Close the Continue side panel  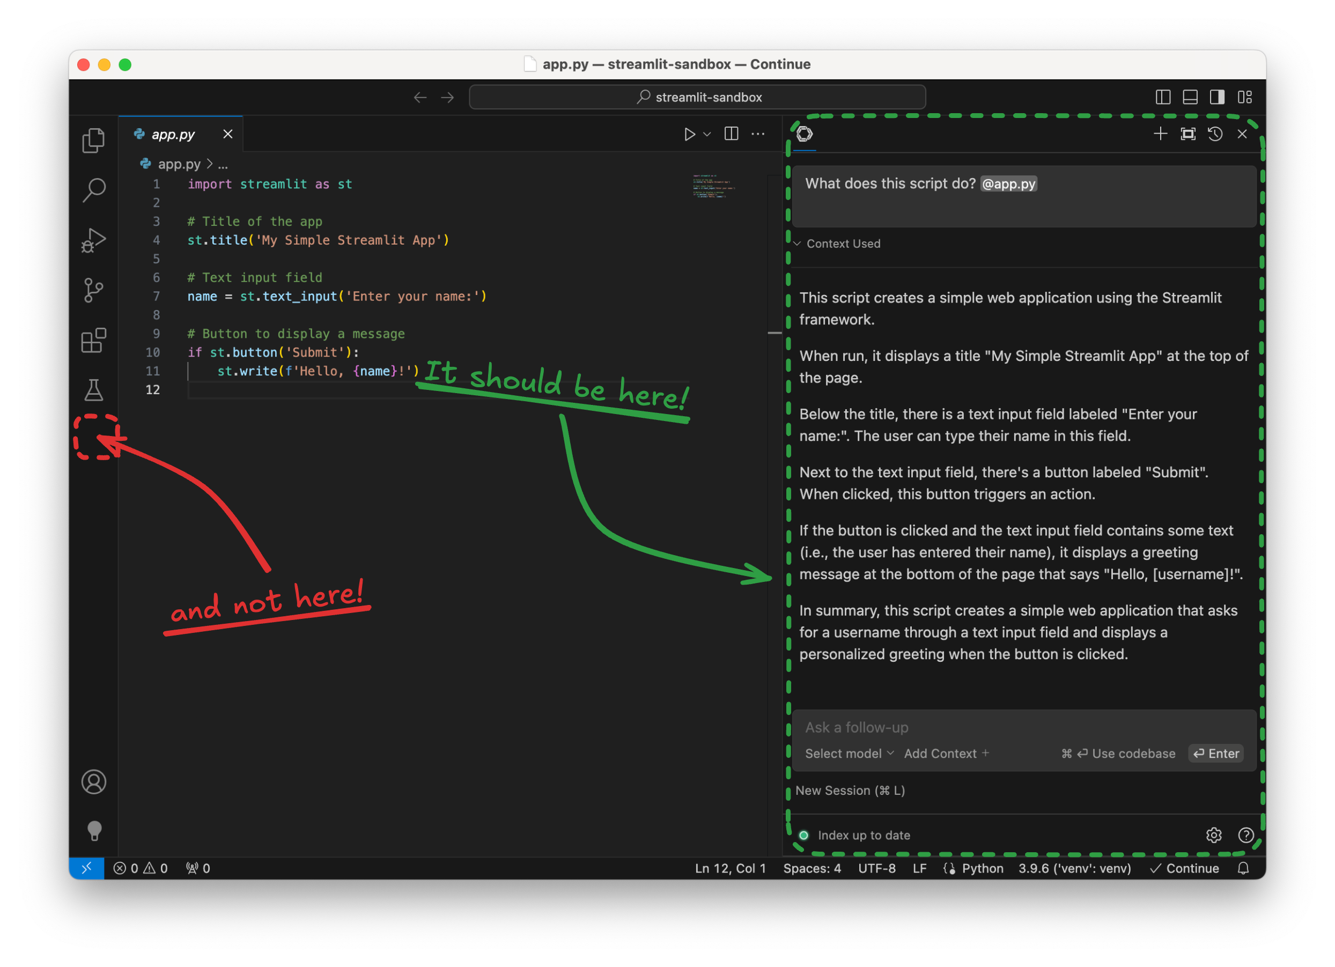pyautogui.click(x=1242, y=134)
